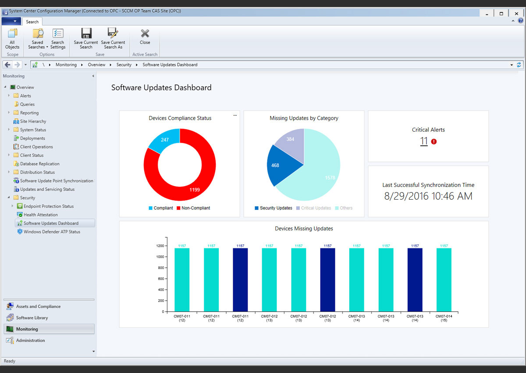Open the Saved Searches menu
This screenshot has height=373, width=526.
(38, 39)
